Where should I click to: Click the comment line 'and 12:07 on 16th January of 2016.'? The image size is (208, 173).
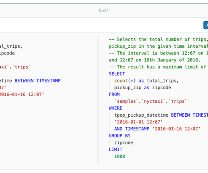tap(155, 60)
